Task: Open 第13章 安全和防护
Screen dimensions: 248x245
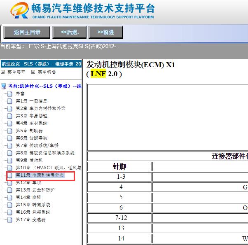Action: tap(35, 190)
